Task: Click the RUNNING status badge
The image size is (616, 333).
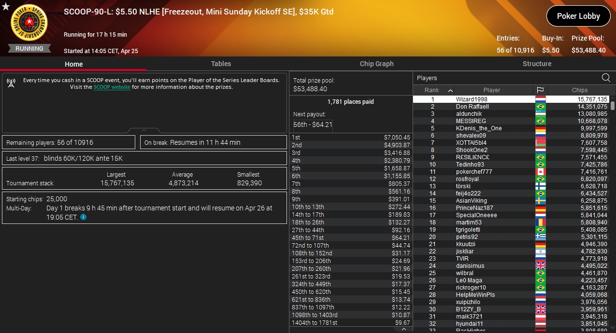Action: coord(29,48)
